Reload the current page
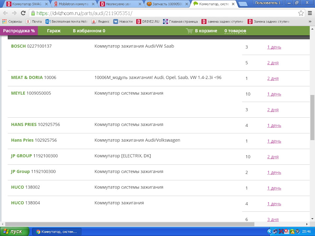This screenshot has height=236, width=315. 23,13
